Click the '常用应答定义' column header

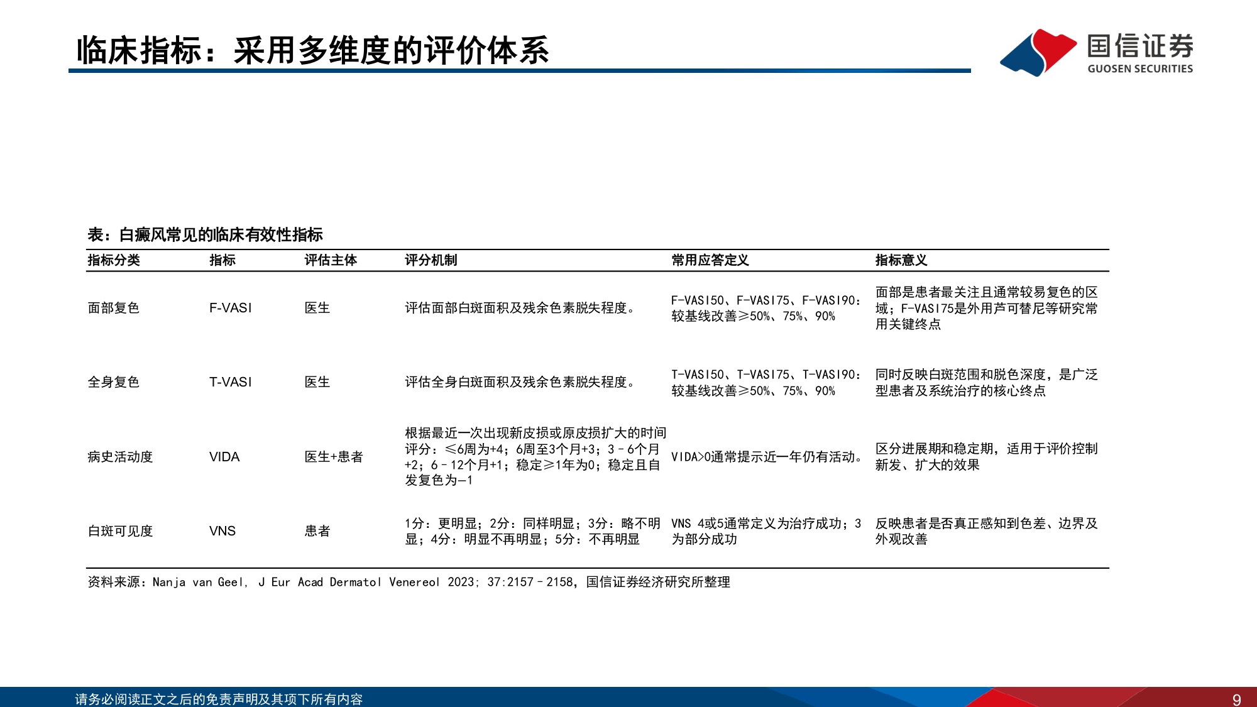710,260
